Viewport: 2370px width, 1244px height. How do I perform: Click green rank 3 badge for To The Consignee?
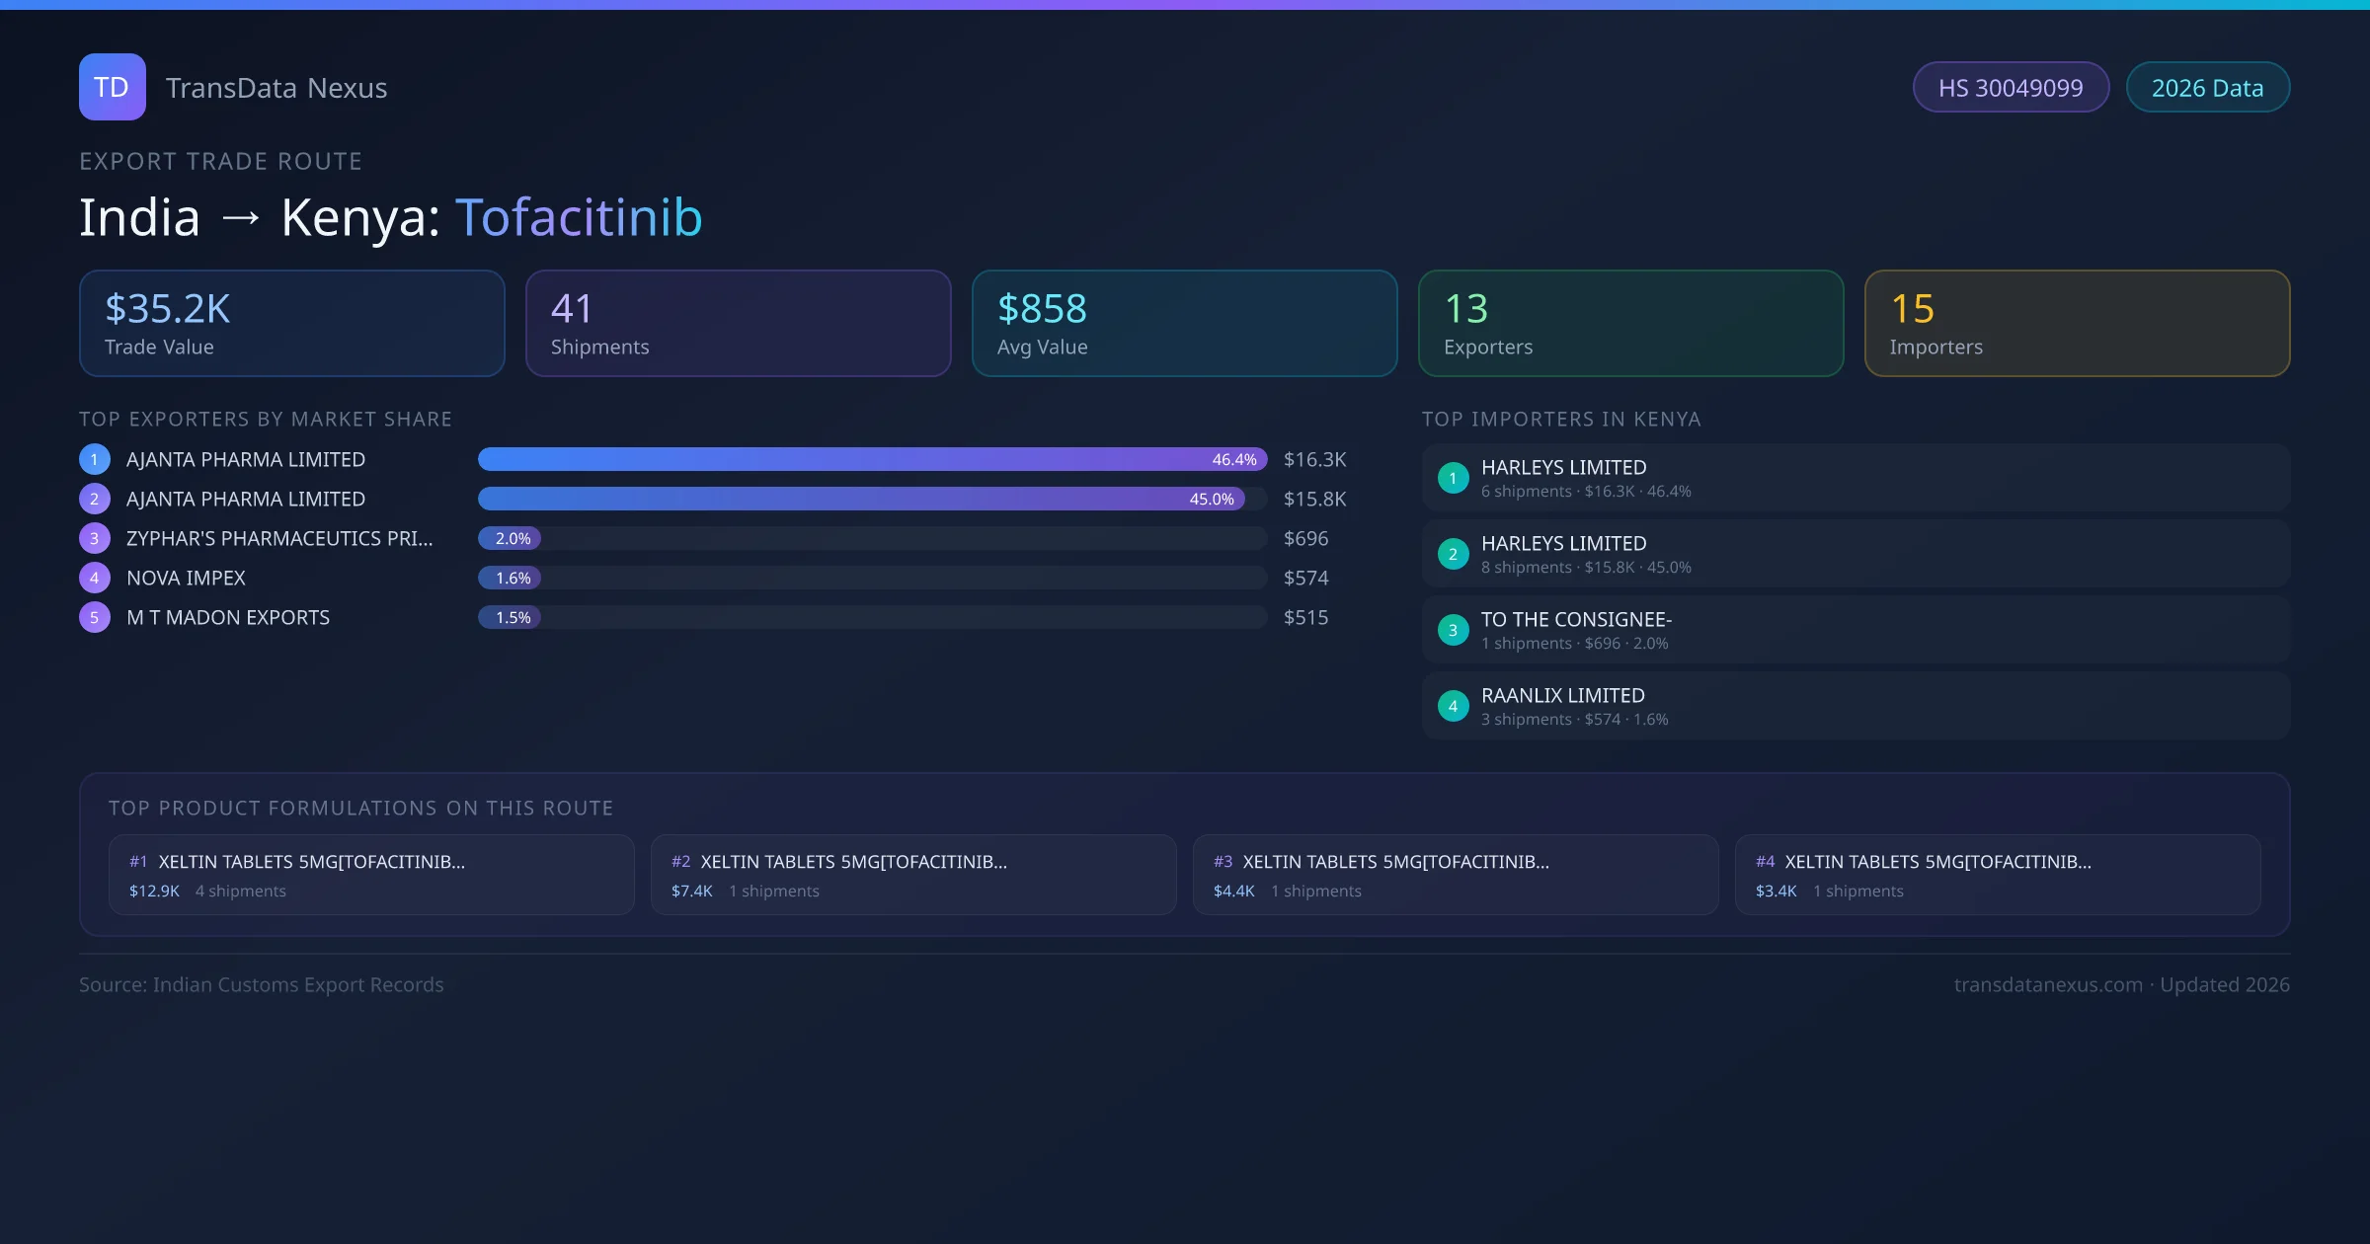[1453, 630]
